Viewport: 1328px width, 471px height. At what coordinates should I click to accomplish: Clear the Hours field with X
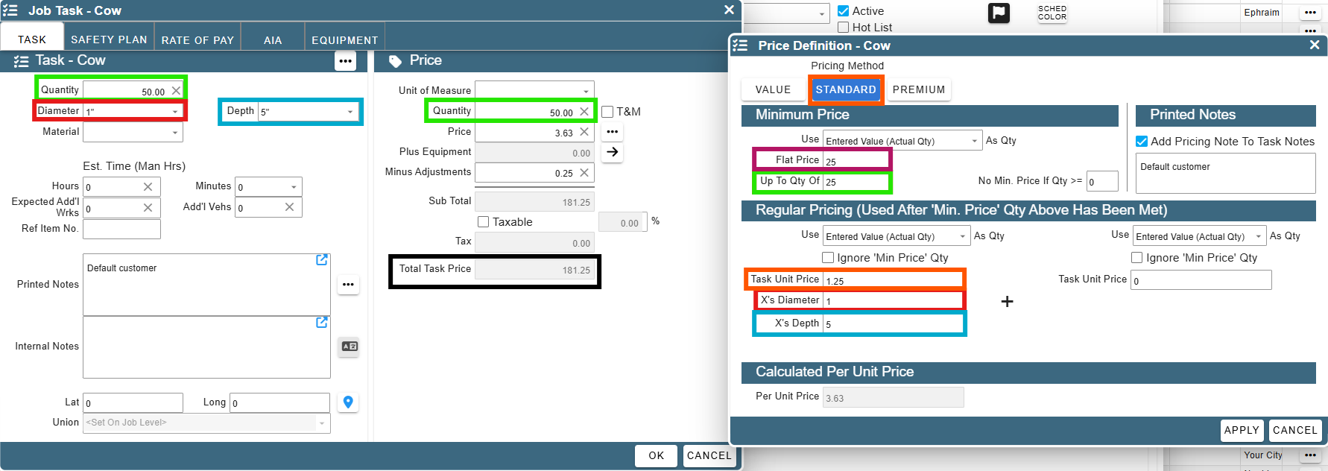(148, 187)
